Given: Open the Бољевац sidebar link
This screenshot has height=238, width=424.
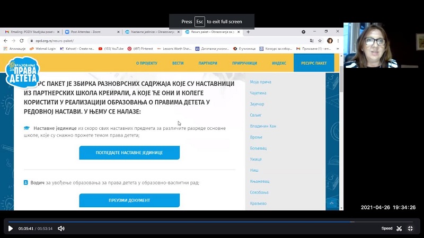Looking at the screenshot, I should [x=258, y=148].
